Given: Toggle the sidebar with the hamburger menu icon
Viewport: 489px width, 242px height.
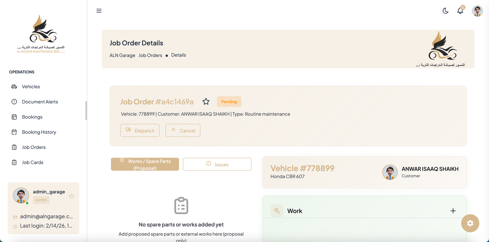Looking at the screenshot, I should pyautogui.click(x=99, y=11).
